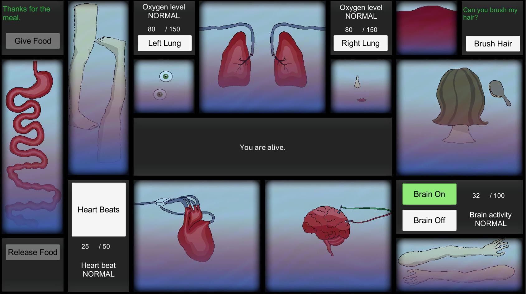Switch the brain off with Brain Off

pos(429,220)
